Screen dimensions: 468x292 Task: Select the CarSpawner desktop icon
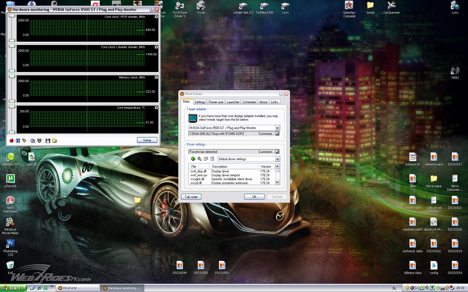click(x=391, y=8)
